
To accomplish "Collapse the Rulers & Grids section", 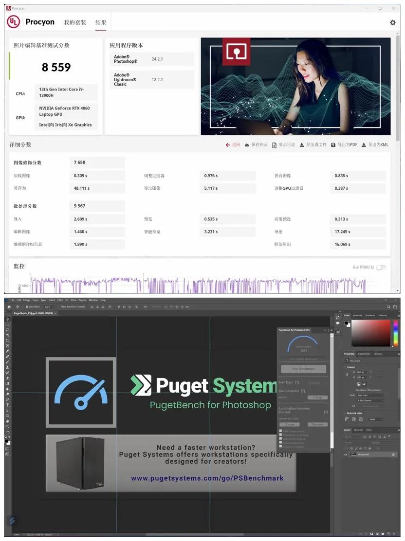I will click(x=345, y=413).
